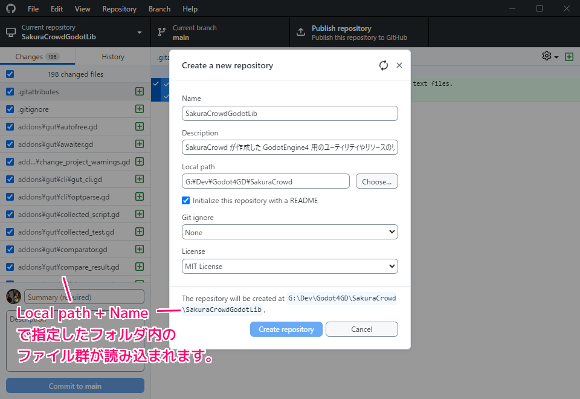Click the Commit to main button
Viewport: 580px width, 399px height.
[x=75, y=386]
